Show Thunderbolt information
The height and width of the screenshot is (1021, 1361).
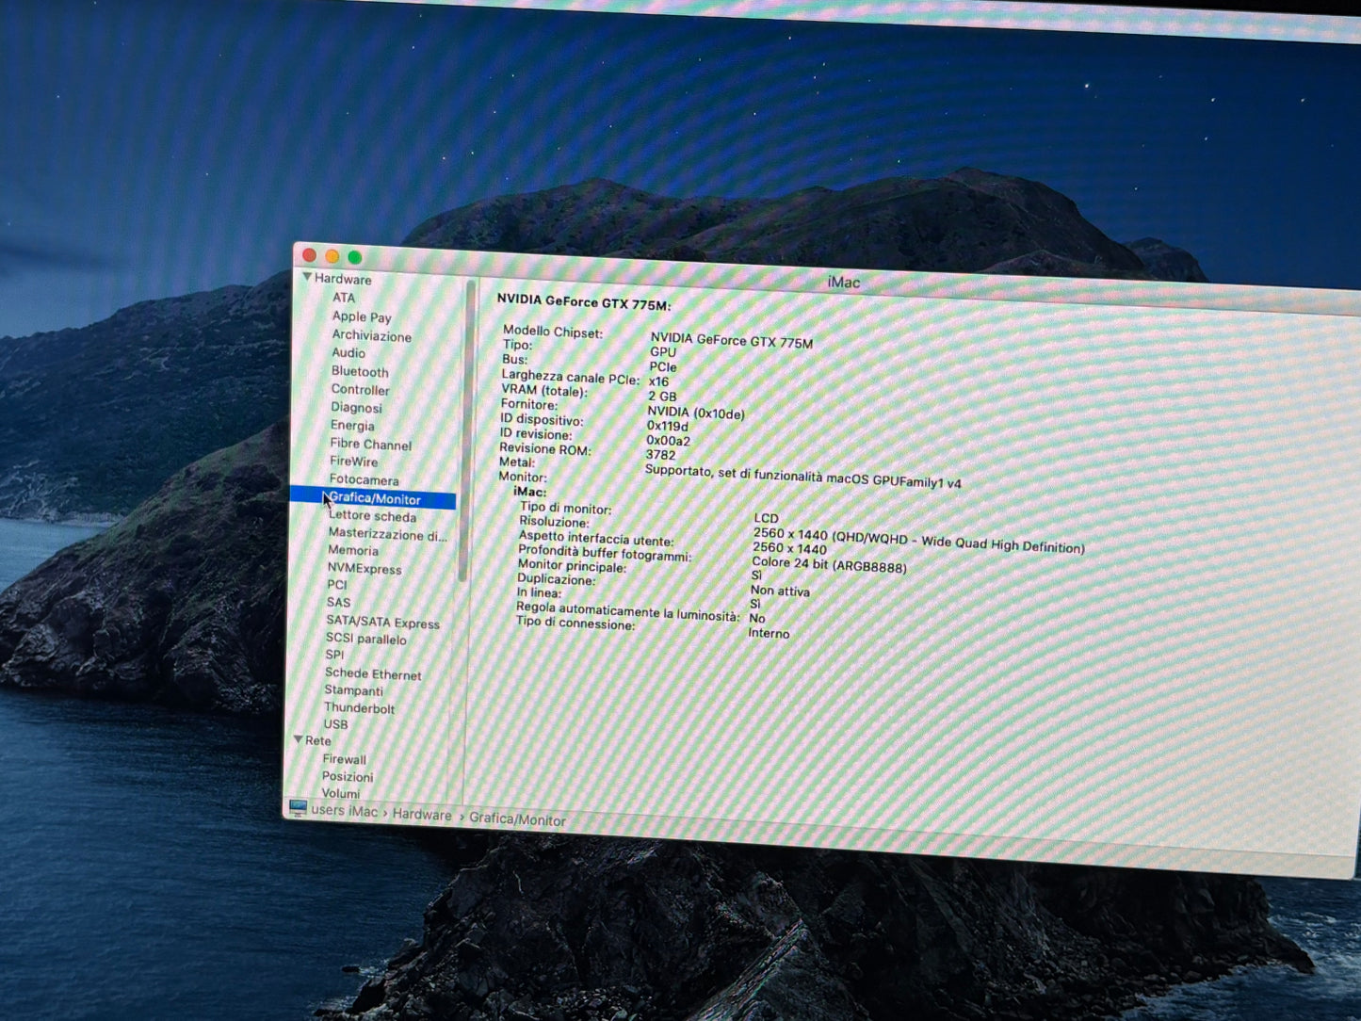tap(359, 708)
